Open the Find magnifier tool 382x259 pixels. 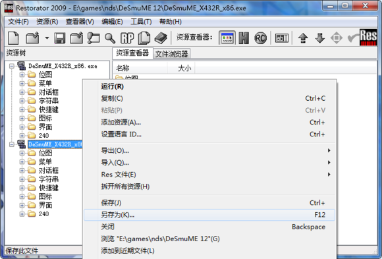point(110,38)
